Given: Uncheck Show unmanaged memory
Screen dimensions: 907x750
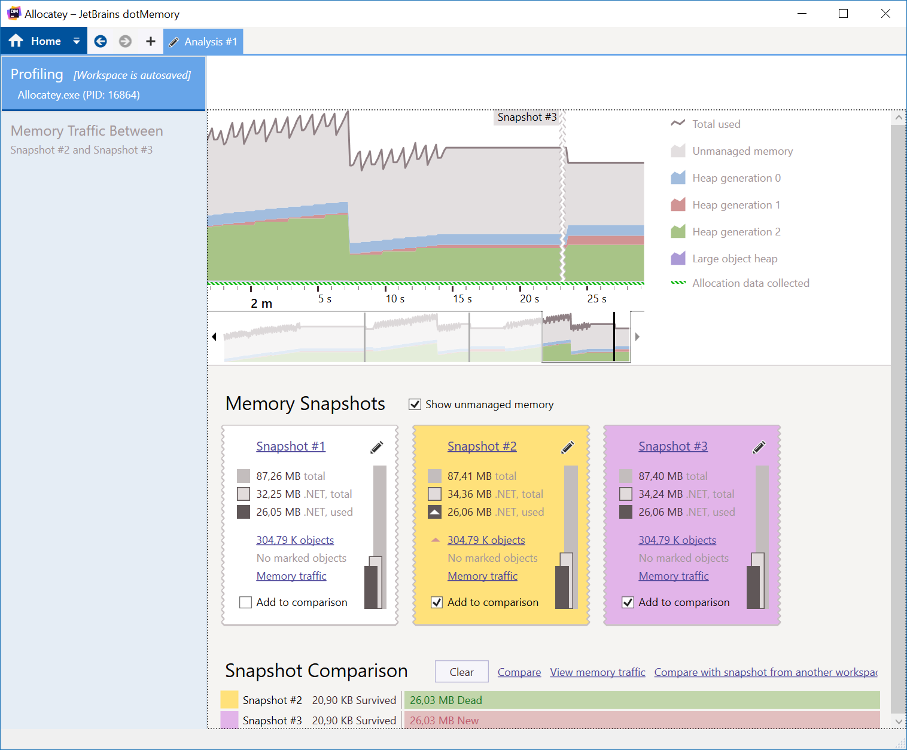Looking at the screenshot, I should coord(415,405).
